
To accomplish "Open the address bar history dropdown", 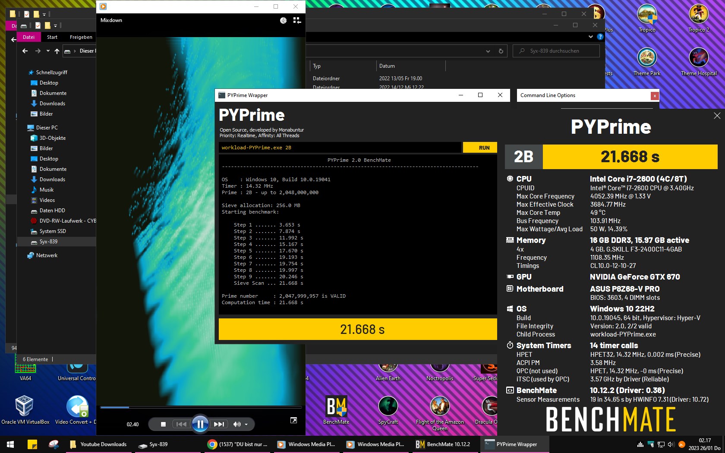I will coord(488,51).
